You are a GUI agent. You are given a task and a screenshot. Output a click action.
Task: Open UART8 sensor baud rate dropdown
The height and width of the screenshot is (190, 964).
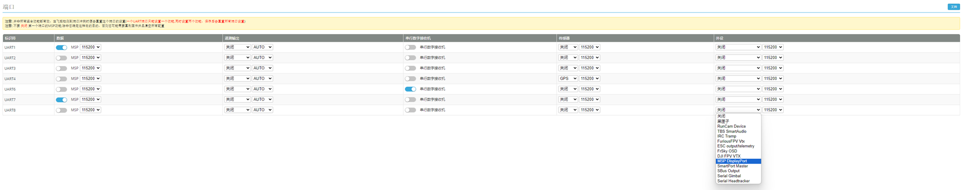click(x=590, y=110)
